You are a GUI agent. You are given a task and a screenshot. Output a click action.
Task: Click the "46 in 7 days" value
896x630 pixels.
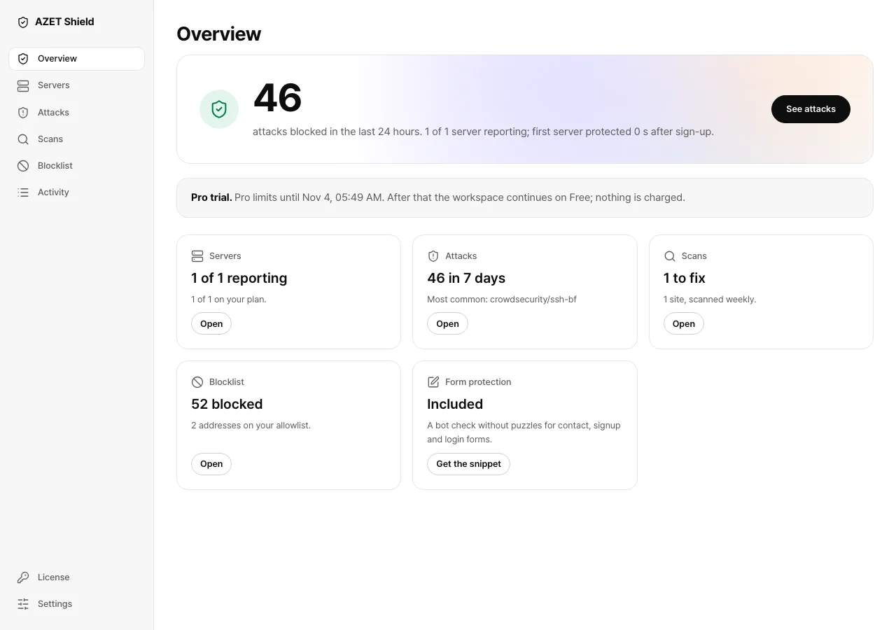[466, 278]
